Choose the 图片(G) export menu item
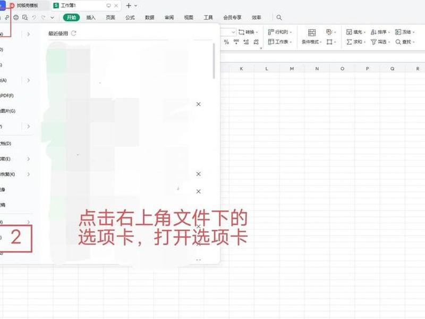This screenshot has height=319, width=425. coord(7,111)
